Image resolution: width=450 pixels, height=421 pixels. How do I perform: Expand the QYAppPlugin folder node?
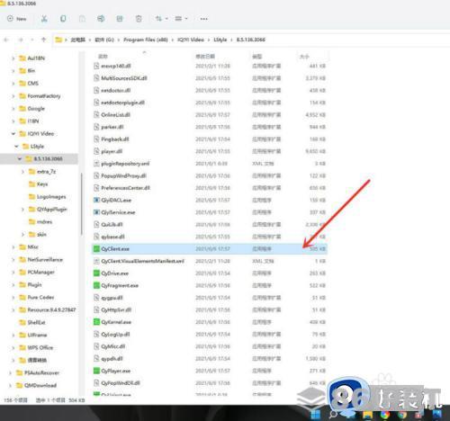22,210
